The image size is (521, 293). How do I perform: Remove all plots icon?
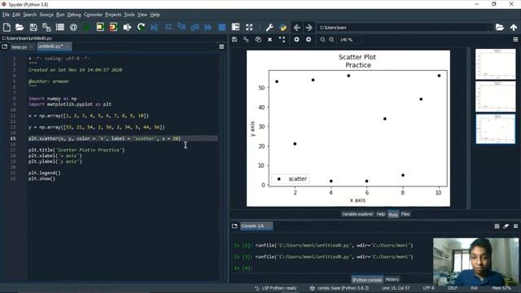point(282,40)
